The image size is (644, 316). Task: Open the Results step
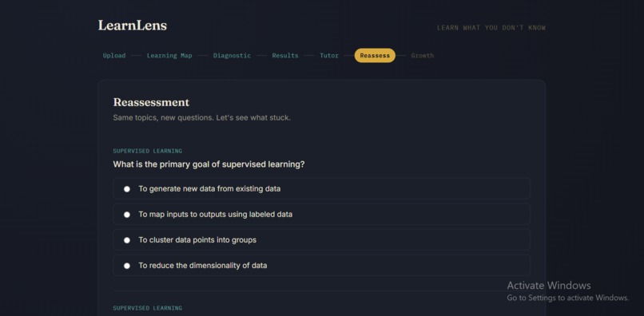coord(285,55)
